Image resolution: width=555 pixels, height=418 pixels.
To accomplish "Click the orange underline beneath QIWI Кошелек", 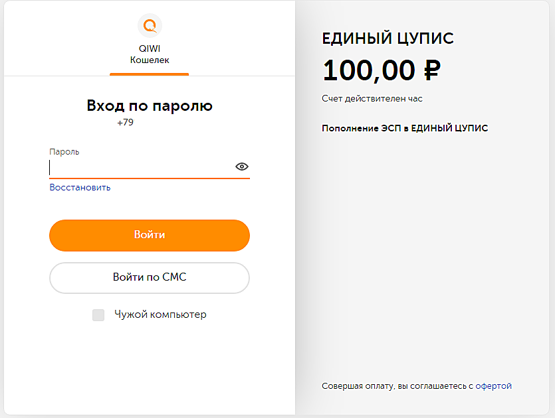I will tap(150, 74).
